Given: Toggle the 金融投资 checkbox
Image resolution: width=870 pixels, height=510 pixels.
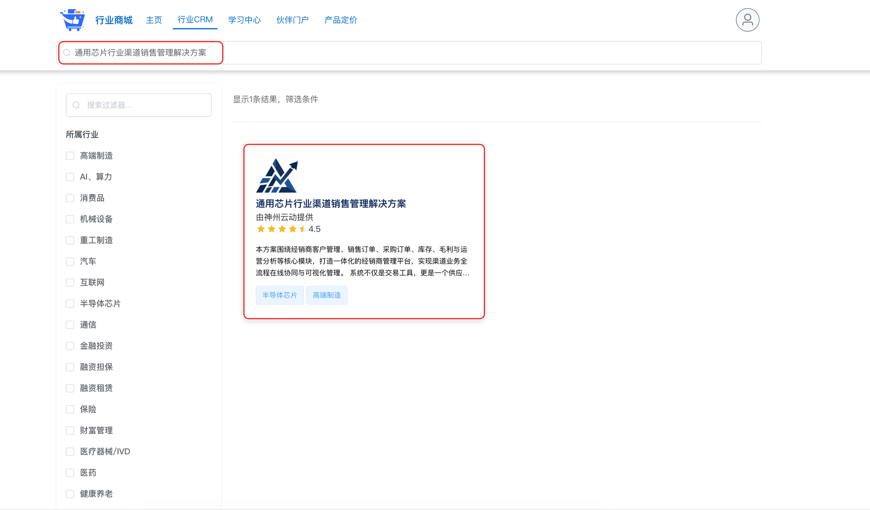Looking at the screenshot, I should click(x=70, y=346).
